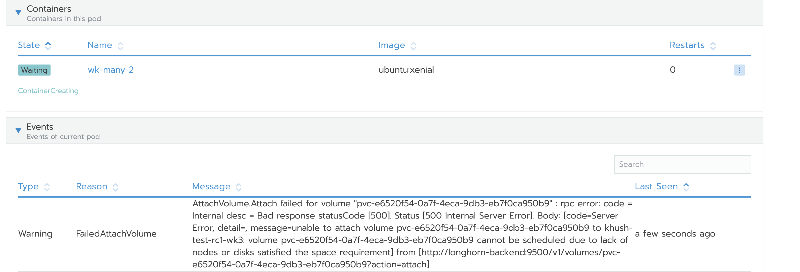800x272 pixels.
Task: Click the Waiting state badge
Action: coord(34,70)
